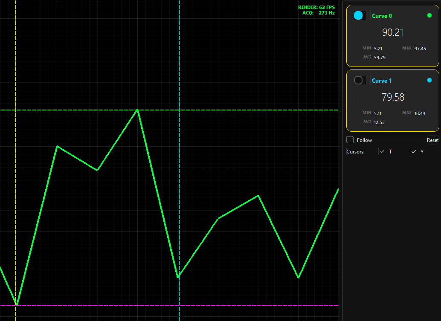Image resolution: width=441 pixels, height=321 pixels.
Task: Toggle Curve 0 visibility switch
Action: pos(359,15)
